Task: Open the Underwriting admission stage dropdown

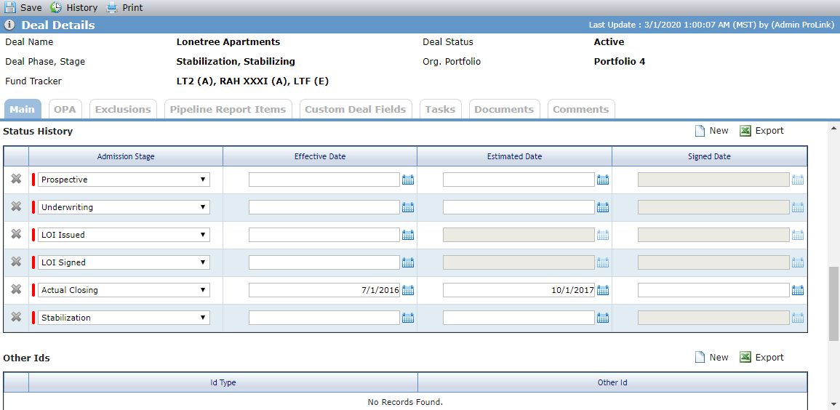Action: point(124,207)
